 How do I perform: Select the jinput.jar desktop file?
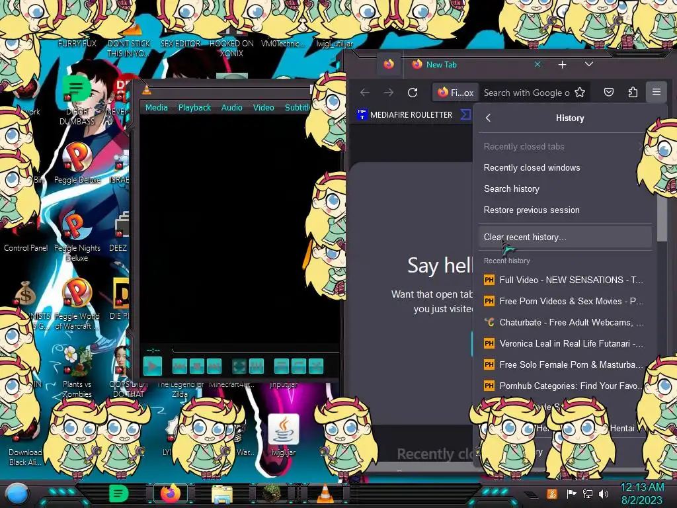click(284, 384)
